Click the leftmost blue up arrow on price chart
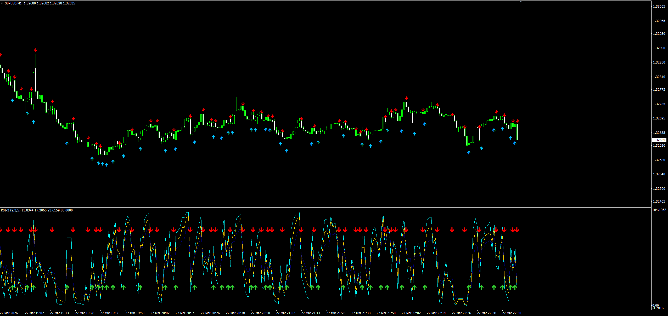The image size is (668, 316). tap(12, 100)
